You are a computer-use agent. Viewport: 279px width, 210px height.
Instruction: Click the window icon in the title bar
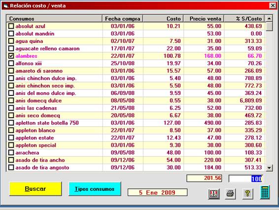[x=6, y=6]
